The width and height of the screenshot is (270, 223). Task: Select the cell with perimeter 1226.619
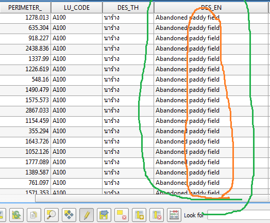coord(25,69)
